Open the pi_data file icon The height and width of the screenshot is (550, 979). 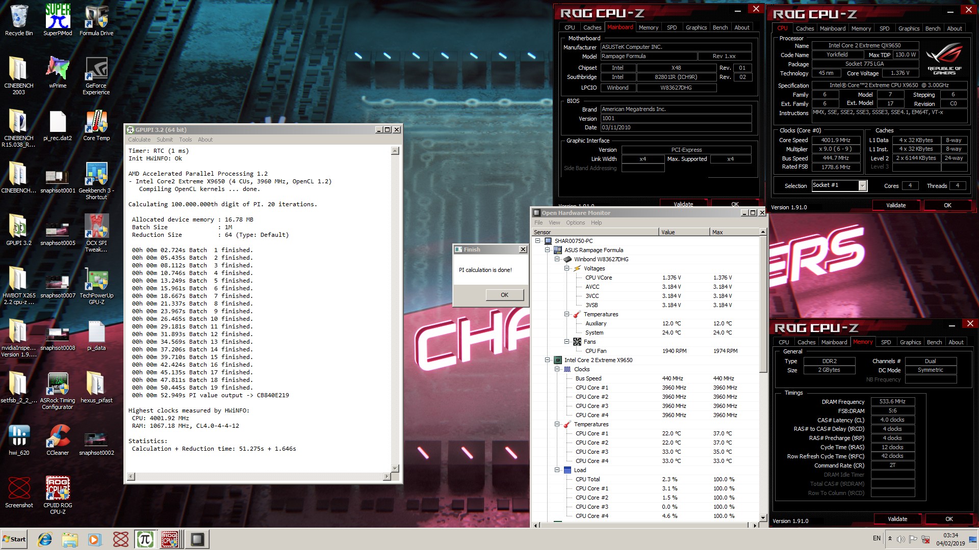[x=96, y=336]
